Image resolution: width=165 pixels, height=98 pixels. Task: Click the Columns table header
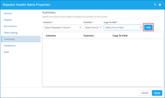pos(51,36)
